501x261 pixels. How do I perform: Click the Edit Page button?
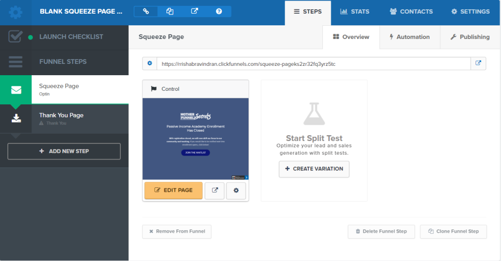[x=173, y=190]
